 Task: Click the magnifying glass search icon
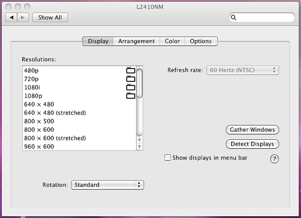click(x=234, y=17)
